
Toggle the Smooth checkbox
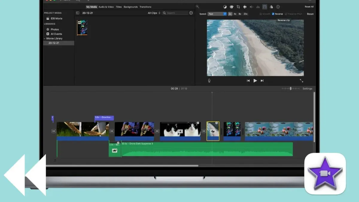pyautogui.click(x=261, y=14)
